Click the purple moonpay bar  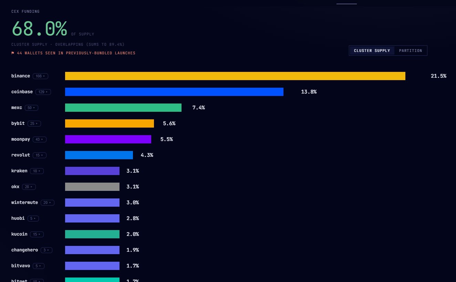pyautogui.click(x=108, y=139)
